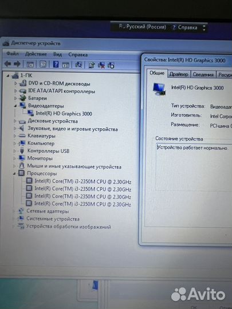Click the Батареи battery icon
This screenshot has width=232, height=309.
23,98
